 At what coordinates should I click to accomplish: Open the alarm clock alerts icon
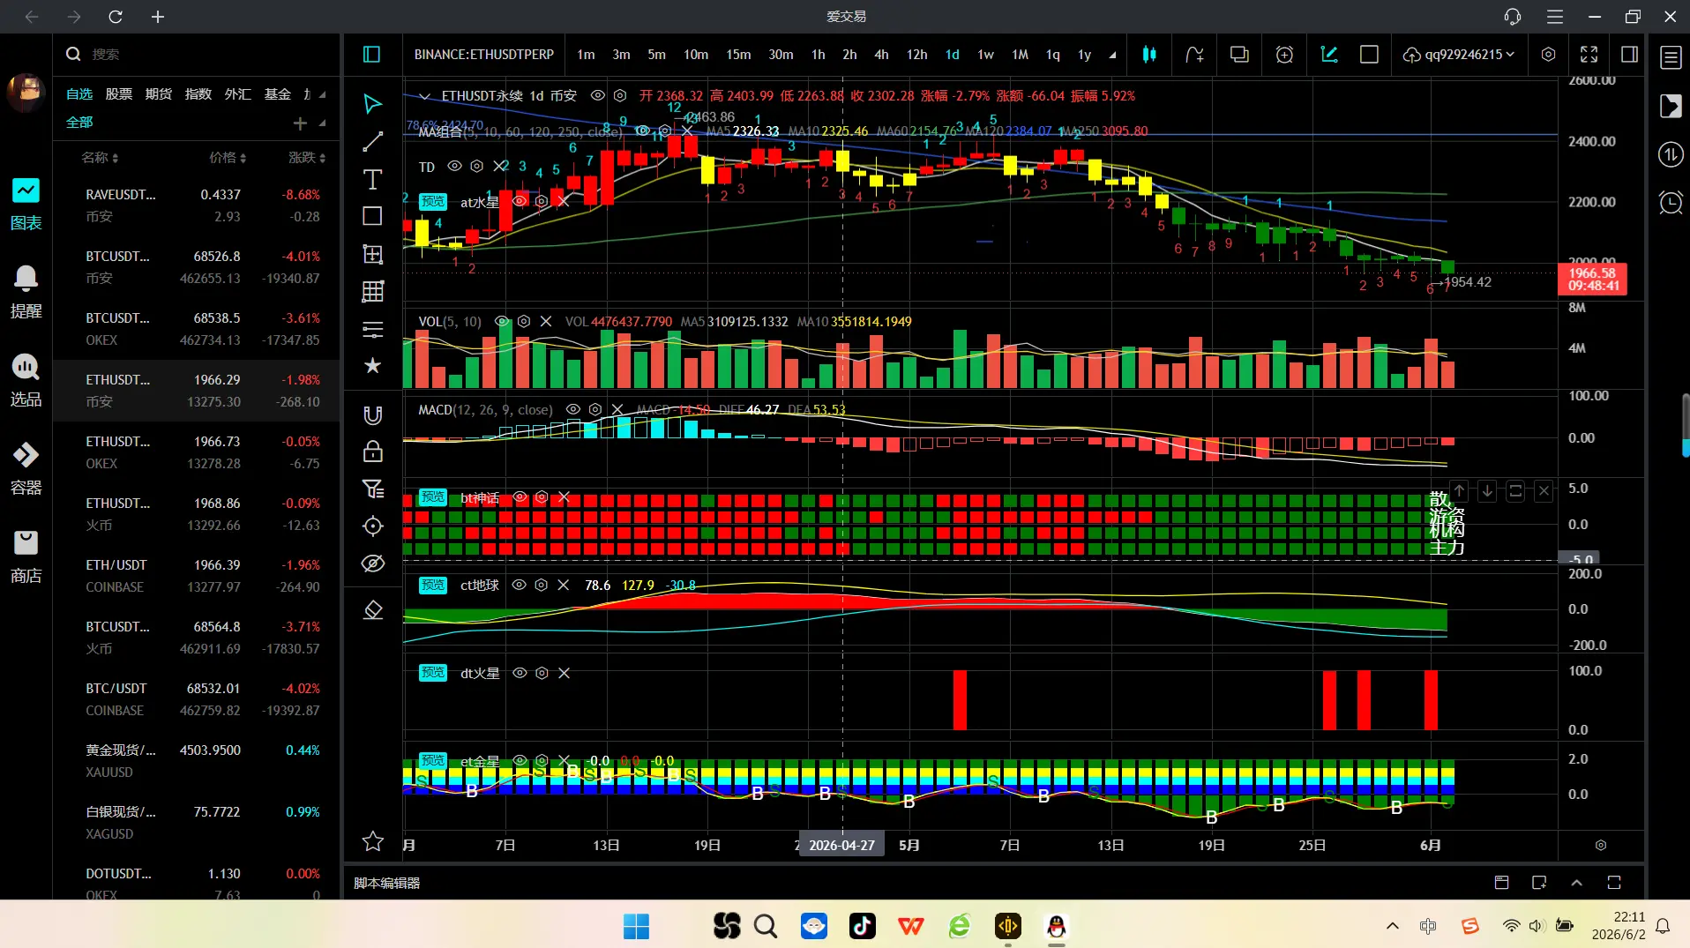tap(1671, 203)
